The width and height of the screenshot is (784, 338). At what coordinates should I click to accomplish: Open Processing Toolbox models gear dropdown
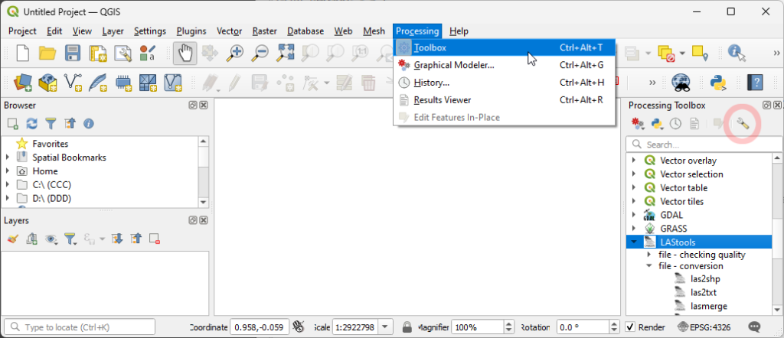point(638,124)
